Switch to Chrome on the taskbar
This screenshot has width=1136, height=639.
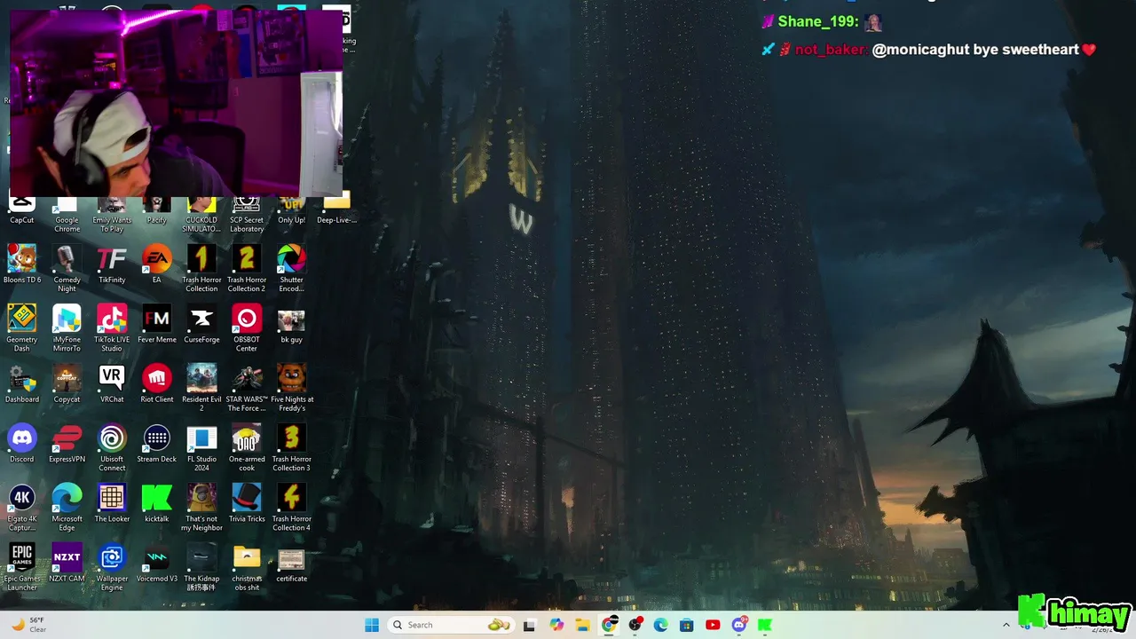click(x=609, y=625)
